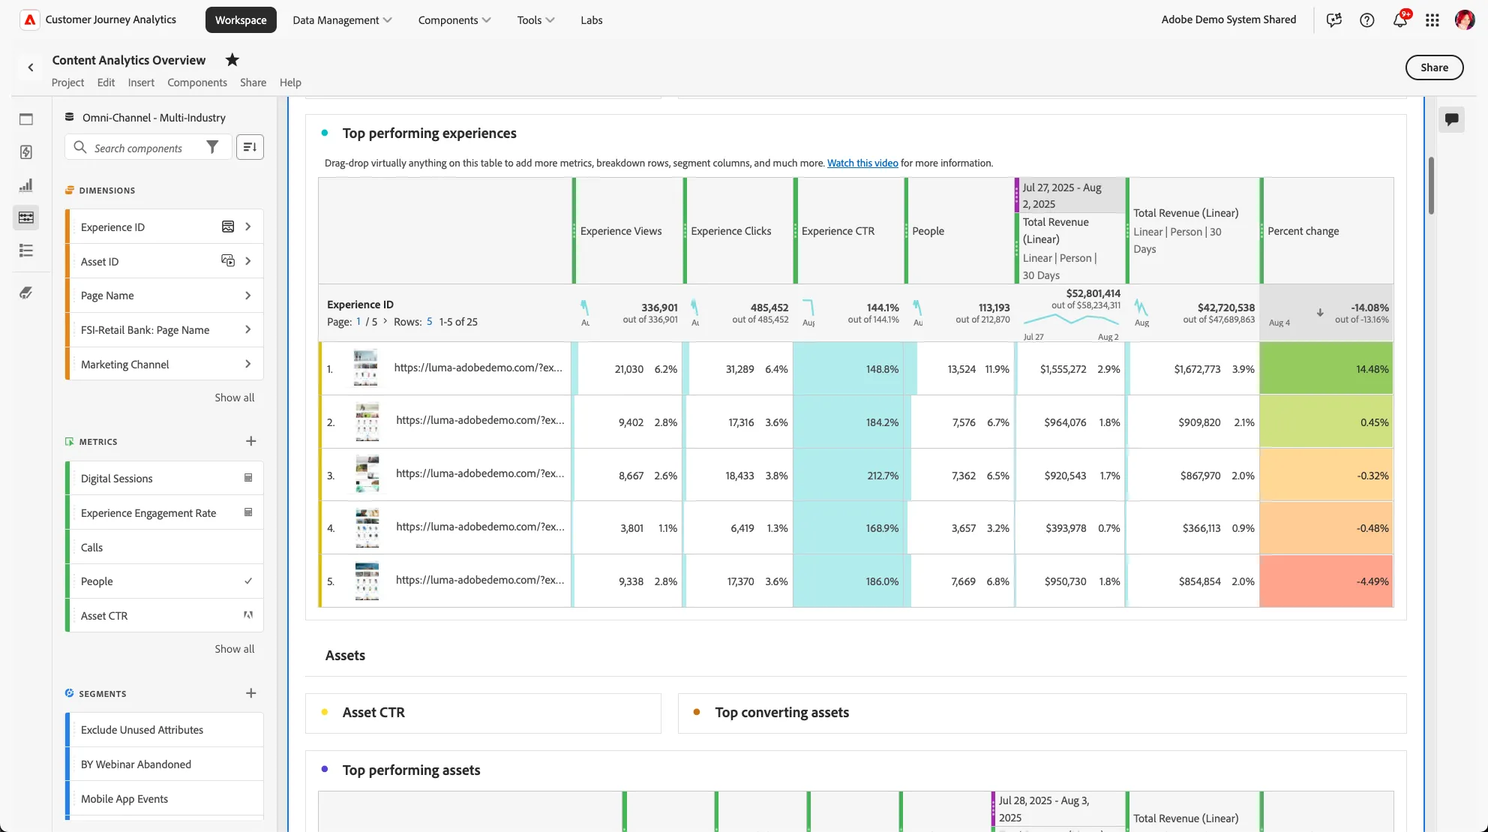
Task: Click the vertical scrollbar of workspace
Action: coord(1431,185)
